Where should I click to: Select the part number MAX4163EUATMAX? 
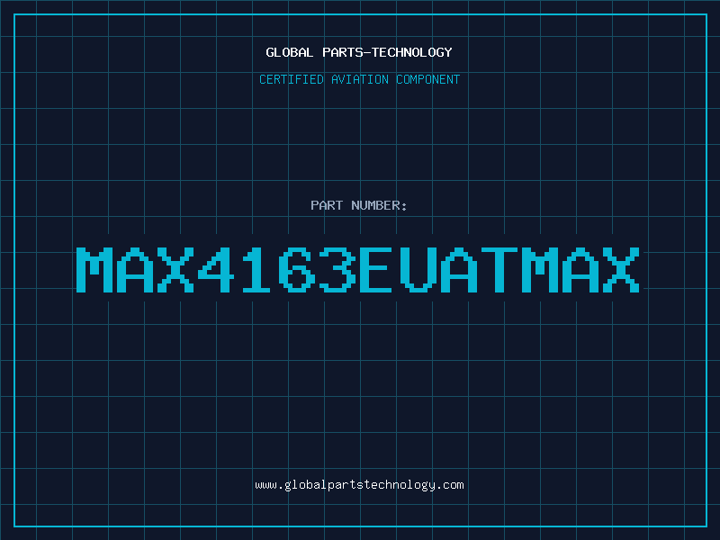point(357,269)
